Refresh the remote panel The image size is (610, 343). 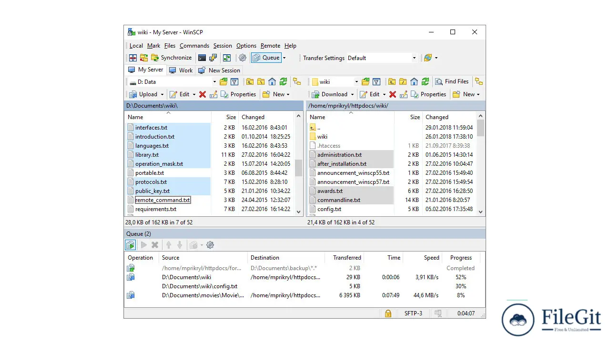coord(426,81)
